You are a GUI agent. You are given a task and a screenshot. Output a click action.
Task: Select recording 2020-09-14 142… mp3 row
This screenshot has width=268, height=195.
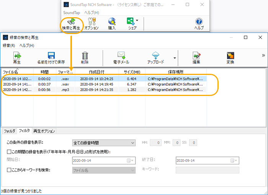coord(104,89)
